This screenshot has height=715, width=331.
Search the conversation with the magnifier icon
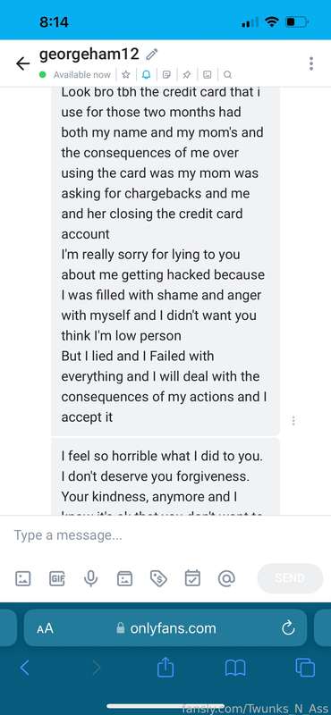coord(227,74)
